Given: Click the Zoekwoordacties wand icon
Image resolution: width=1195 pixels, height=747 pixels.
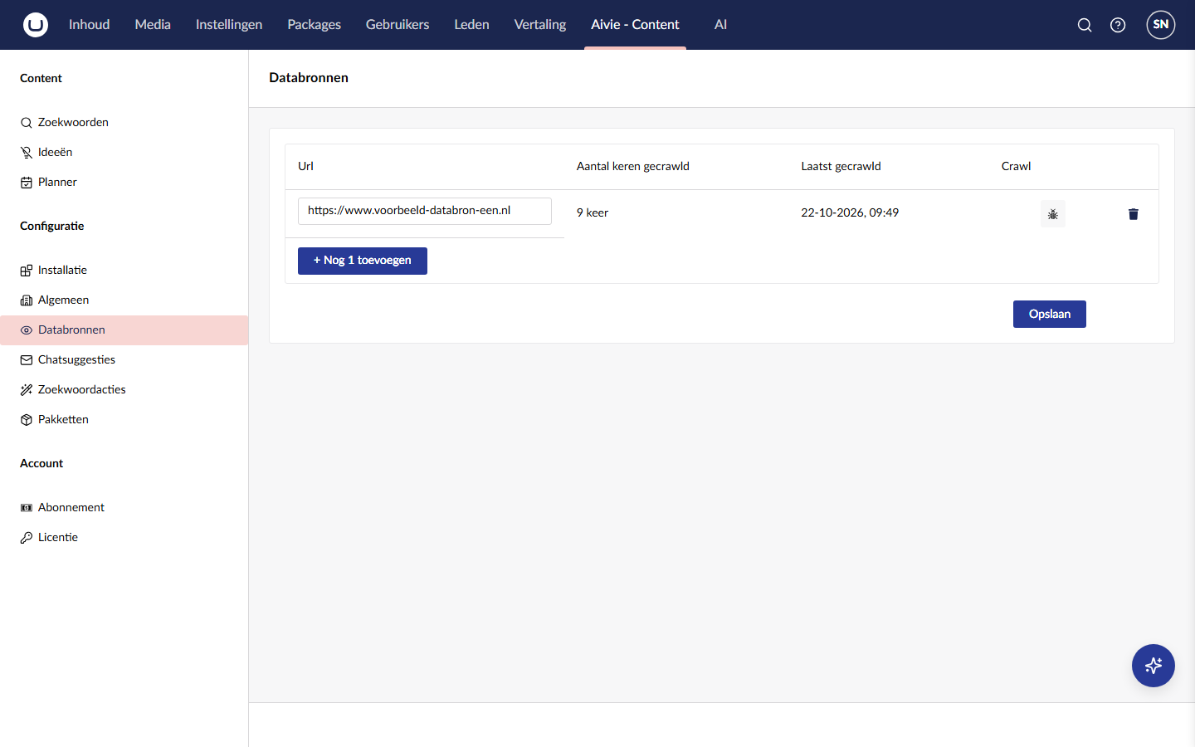Looking at the screenshot, I should 27,390.
